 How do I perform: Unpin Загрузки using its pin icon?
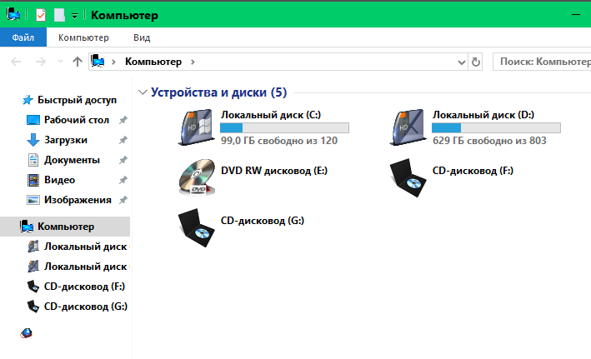123,140
